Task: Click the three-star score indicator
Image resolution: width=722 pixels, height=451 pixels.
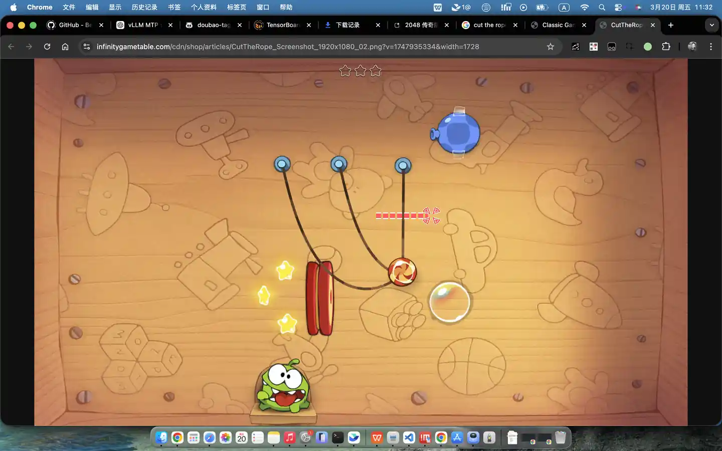Action: 360,71
